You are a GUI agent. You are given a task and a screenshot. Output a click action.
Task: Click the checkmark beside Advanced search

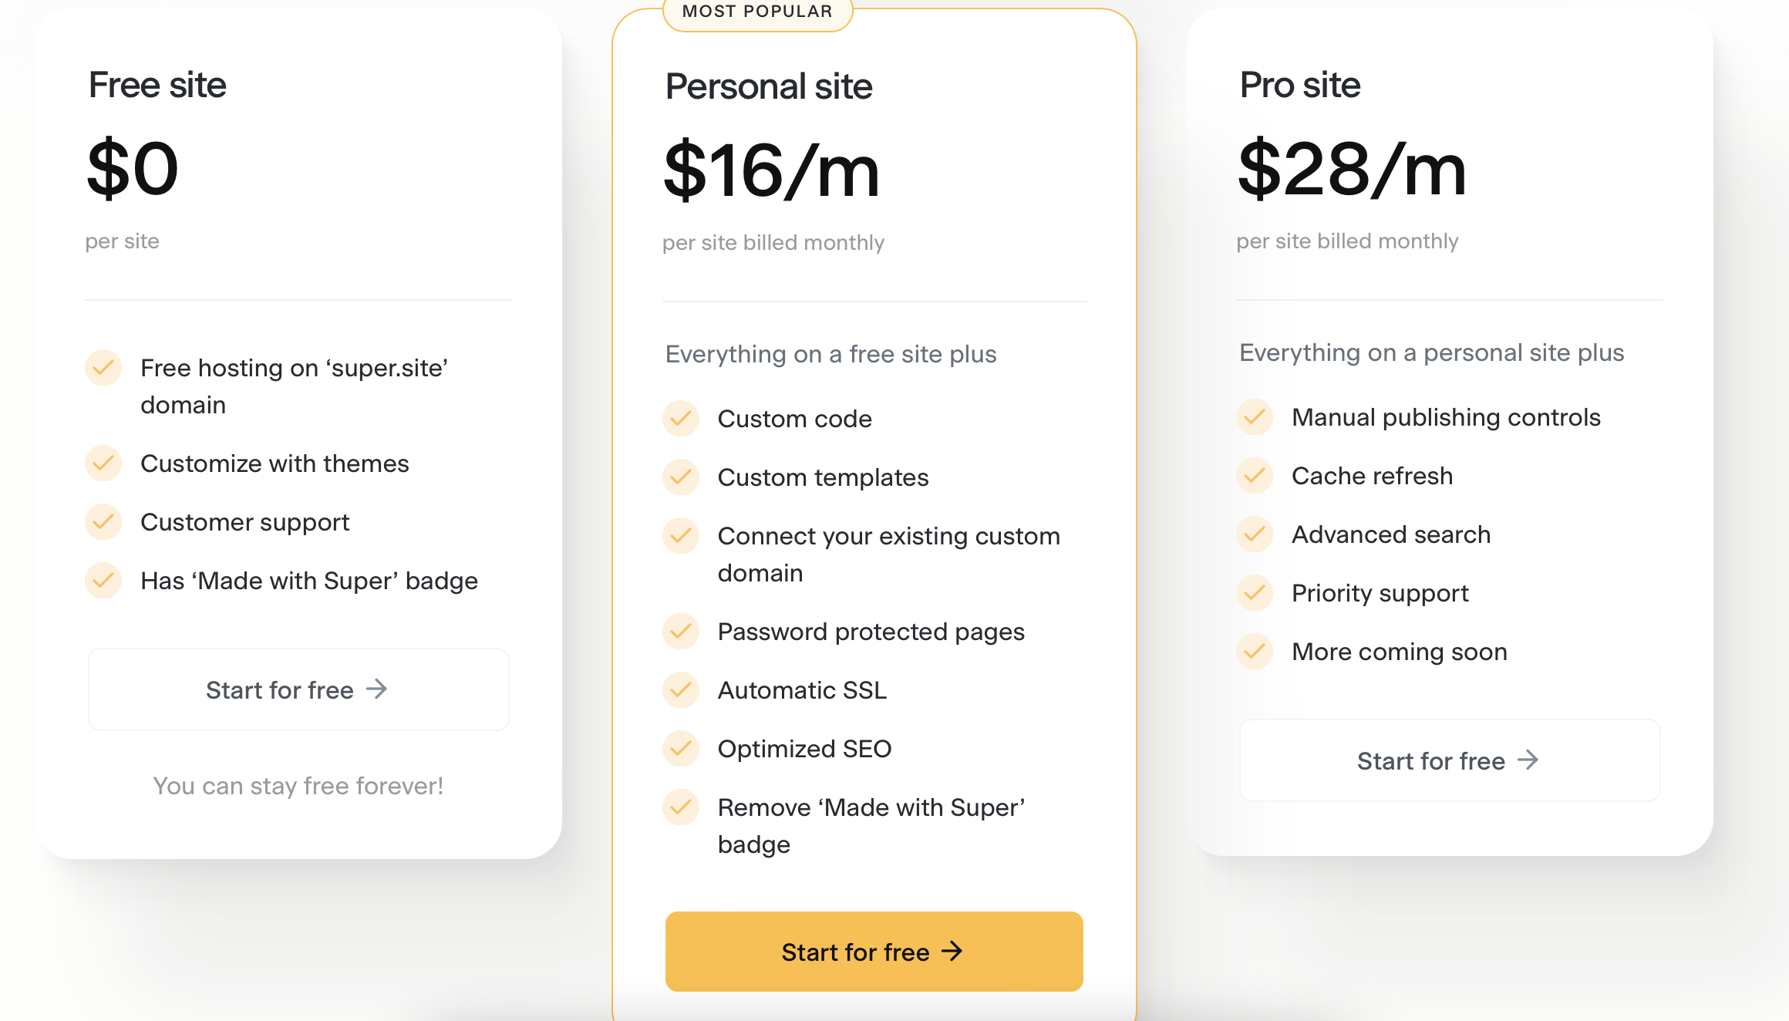[x=1255, y=534]
